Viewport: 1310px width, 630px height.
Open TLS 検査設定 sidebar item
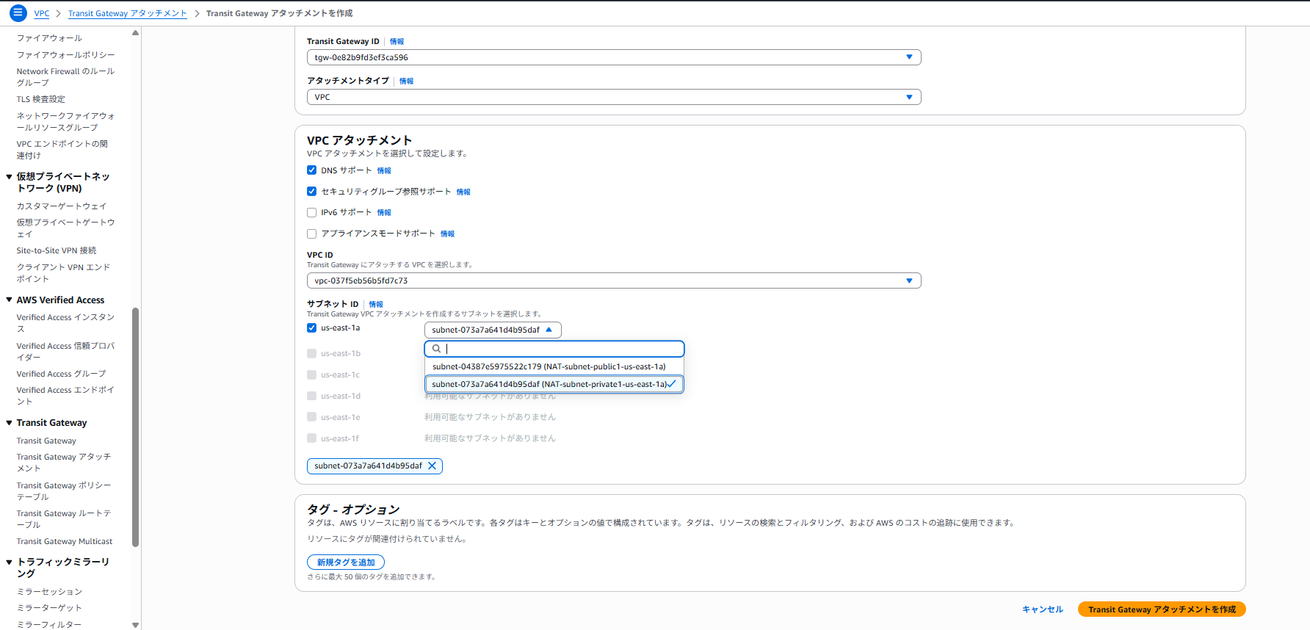[x=40, y=99]
